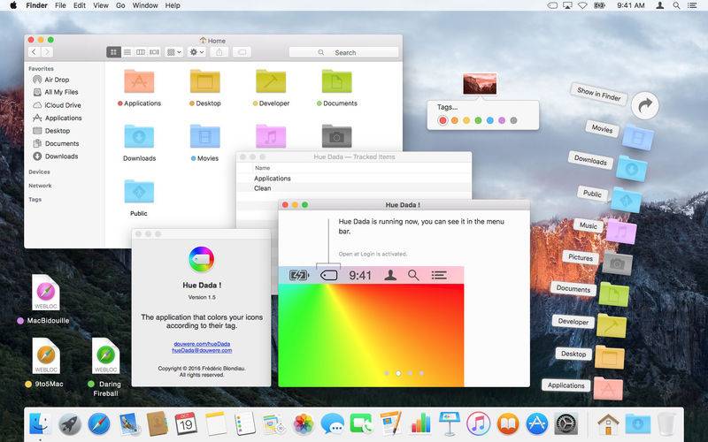Open Pictures folder in the dock stack
Image resolution: width=708 pixels, height=442 pixels.
617,263
